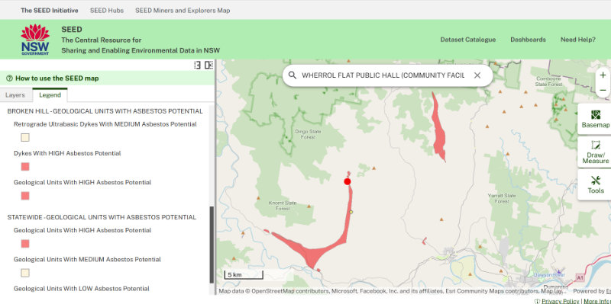Zoom out of the map
The width and height of the screenshot is (611, 304).
pos(603,90)
